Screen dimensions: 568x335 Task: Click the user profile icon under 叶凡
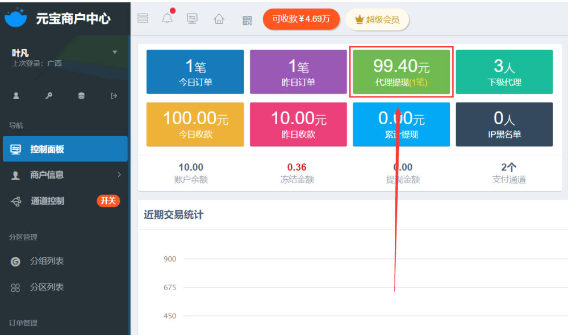(16, 96)
